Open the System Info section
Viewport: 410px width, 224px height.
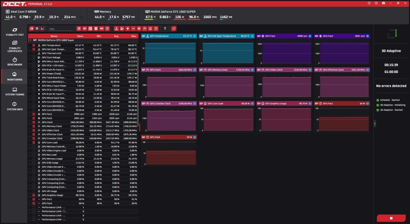point(15,106)
